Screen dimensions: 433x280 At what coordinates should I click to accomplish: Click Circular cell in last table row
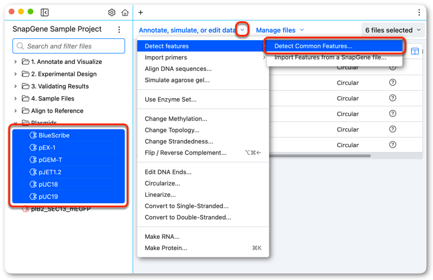(348, 145)
